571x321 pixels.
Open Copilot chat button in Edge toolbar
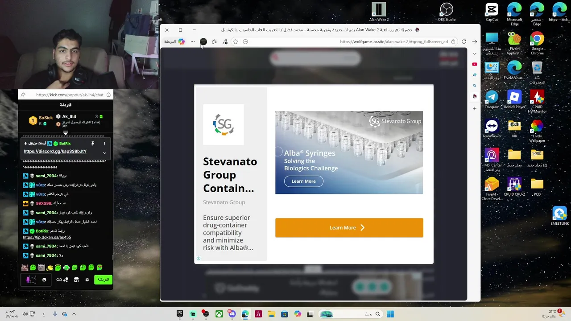point(174,41)
